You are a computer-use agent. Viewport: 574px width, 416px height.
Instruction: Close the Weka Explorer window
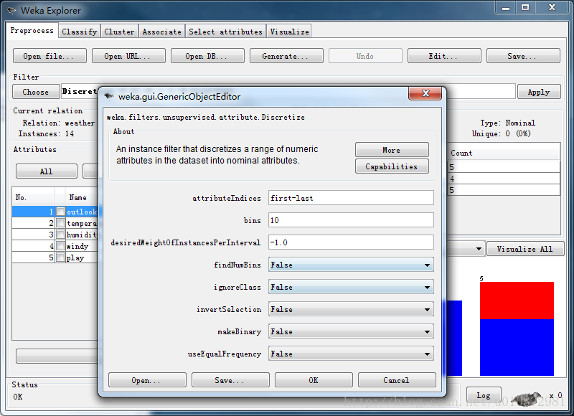point(552,8)
